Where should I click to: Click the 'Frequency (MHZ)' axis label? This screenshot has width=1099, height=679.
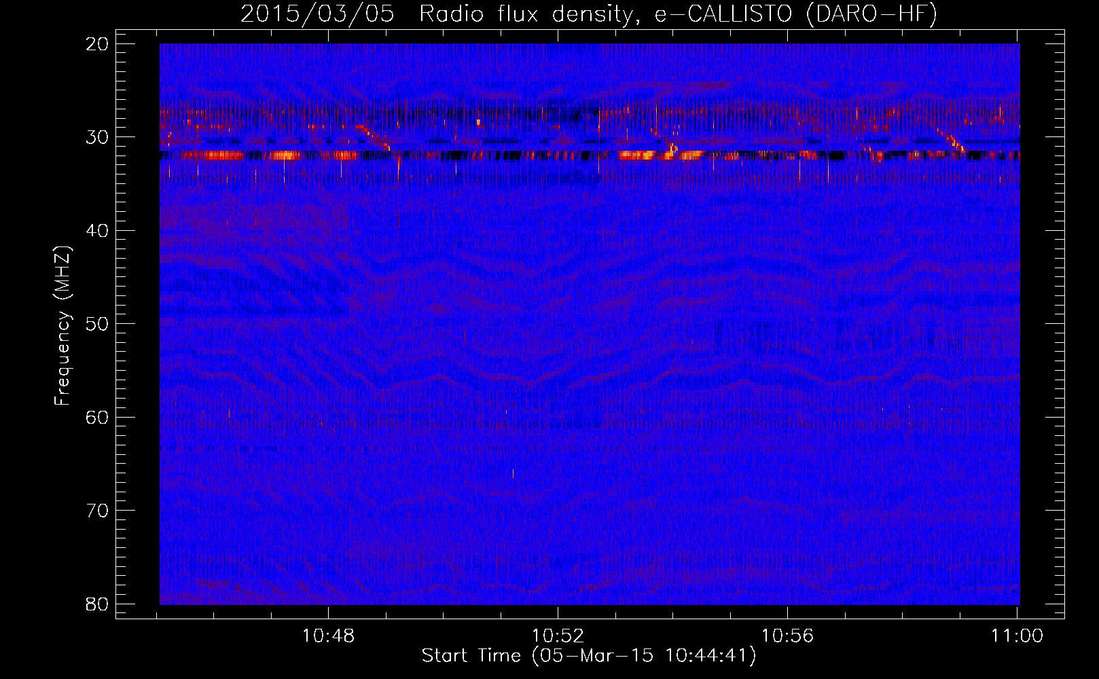point(62,326)
